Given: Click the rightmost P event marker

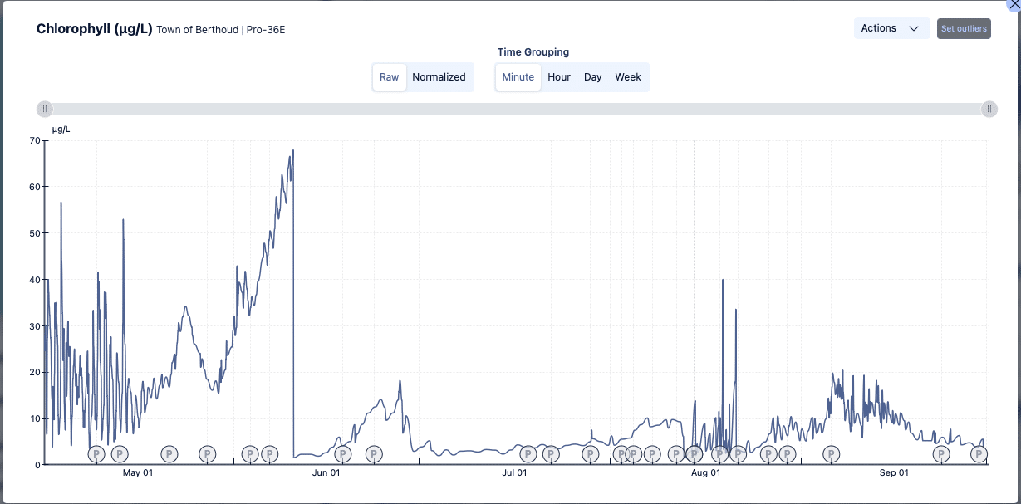Looking at the screenshot, I should pos(979,453).
